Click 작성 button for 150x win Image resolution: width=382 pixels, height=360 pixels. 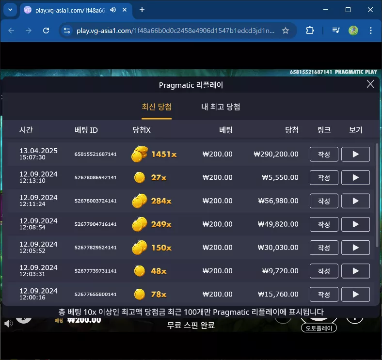324,248
